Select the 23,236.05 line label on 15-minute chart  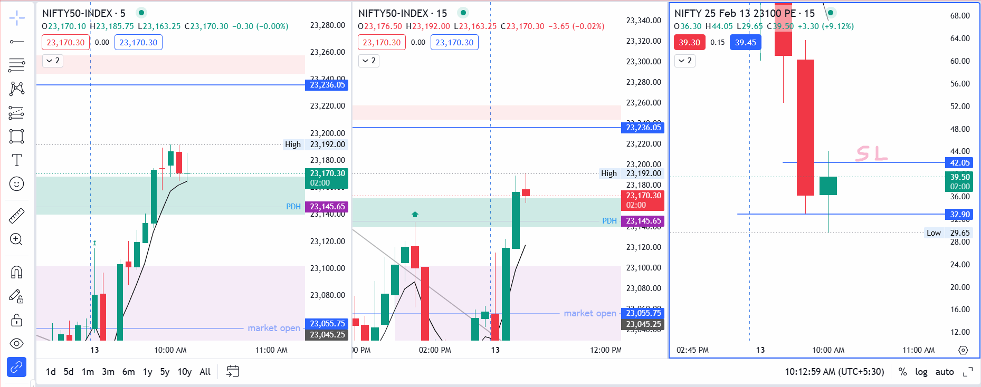click(x=643, y=128)
